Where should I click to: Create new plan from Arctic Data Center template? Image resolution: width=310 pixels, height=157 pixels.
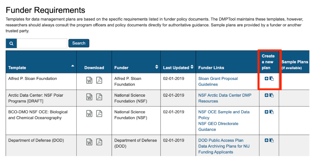pos(266,95)
